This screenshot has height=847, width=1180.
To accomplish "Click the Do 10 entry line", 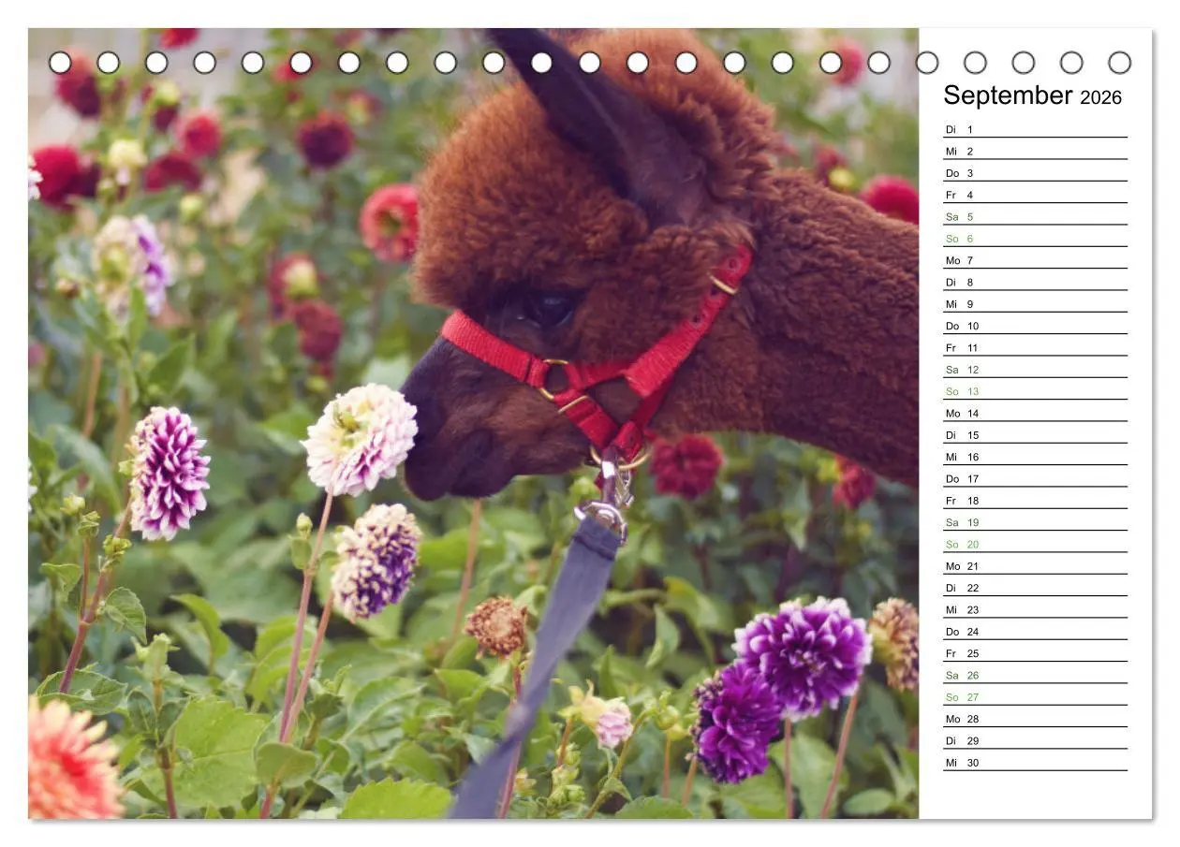I will pyautogui.click(x=1035, y=326).
